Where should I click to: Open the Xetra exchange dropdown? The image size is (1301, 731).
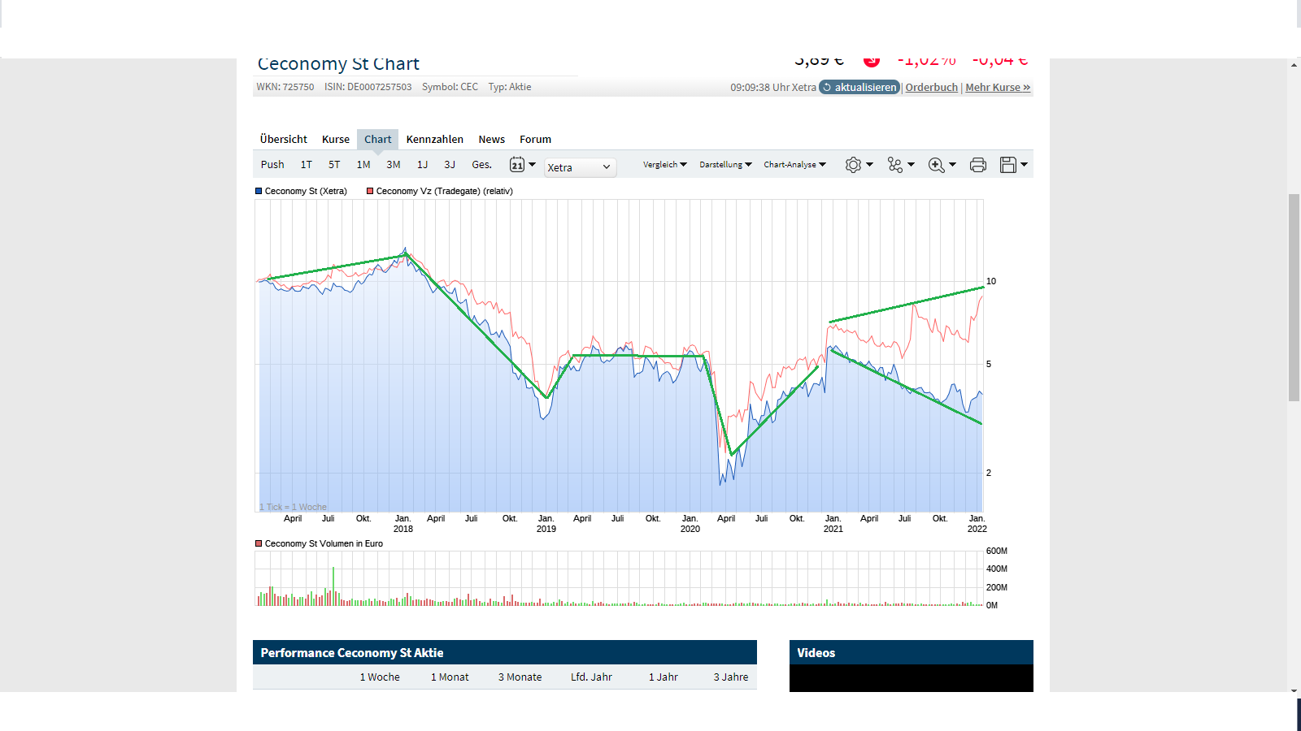[580, 167]
